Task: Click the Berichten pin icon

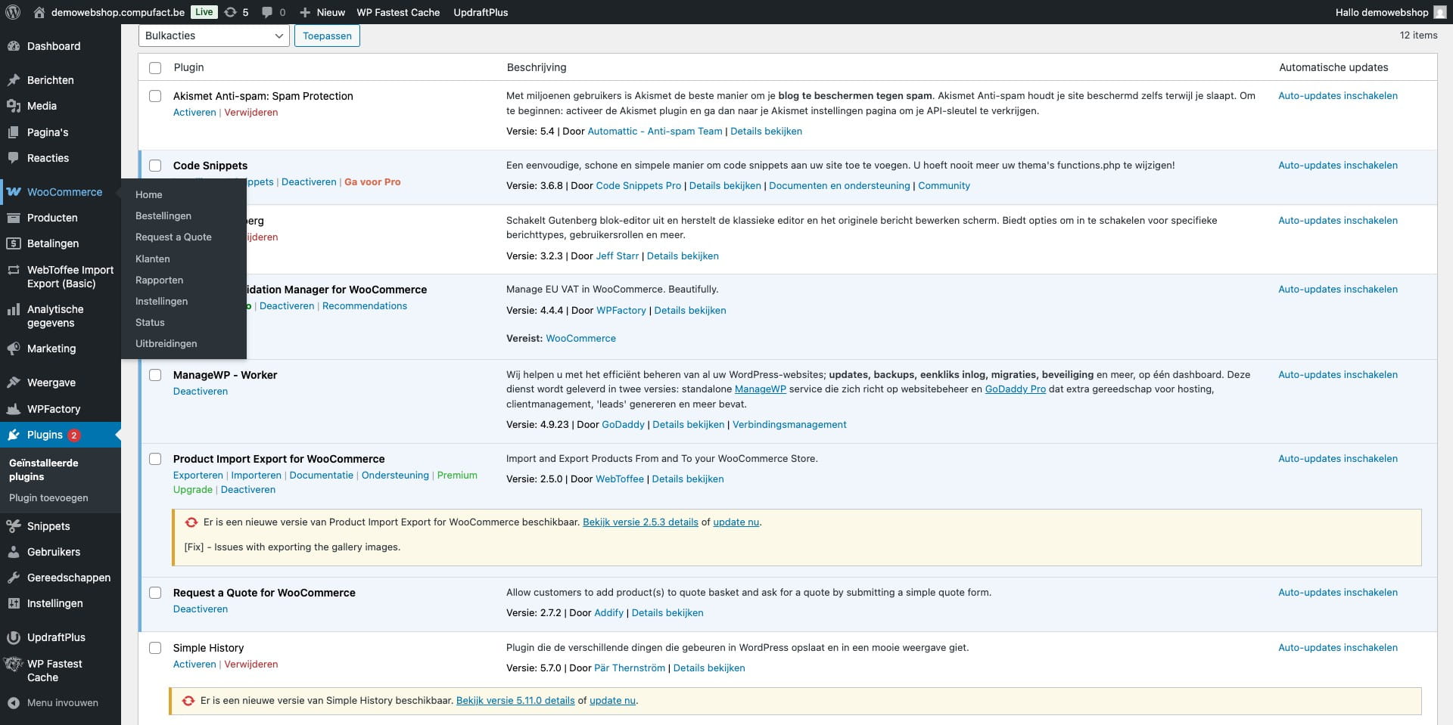Action: click(14, 80)
